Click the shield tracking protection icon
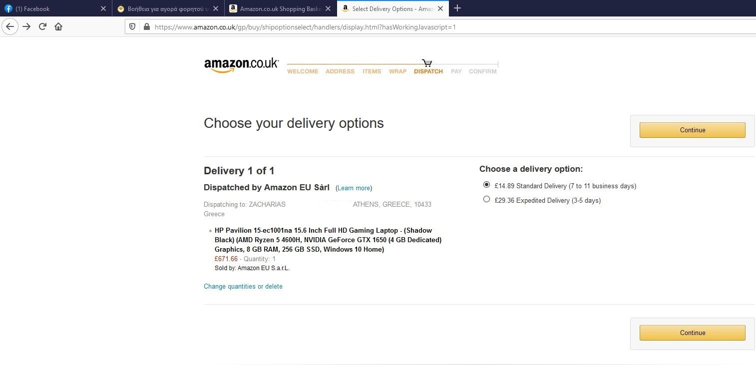This screenshot has height=365, width=756. point(132,26)
